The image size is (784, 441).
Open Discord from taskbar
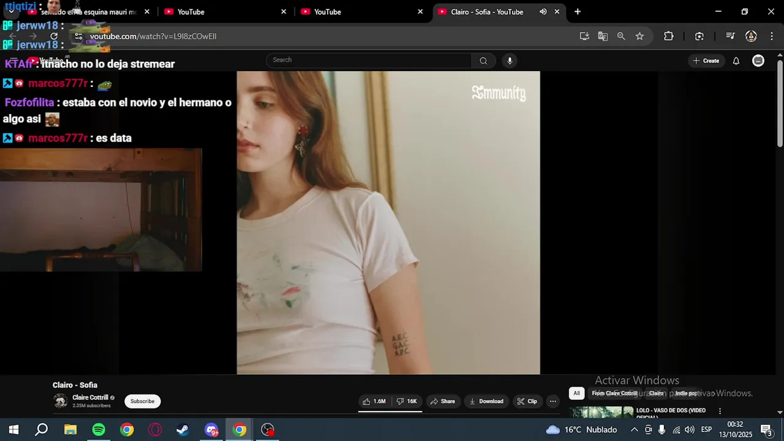[x=211, y=430]
